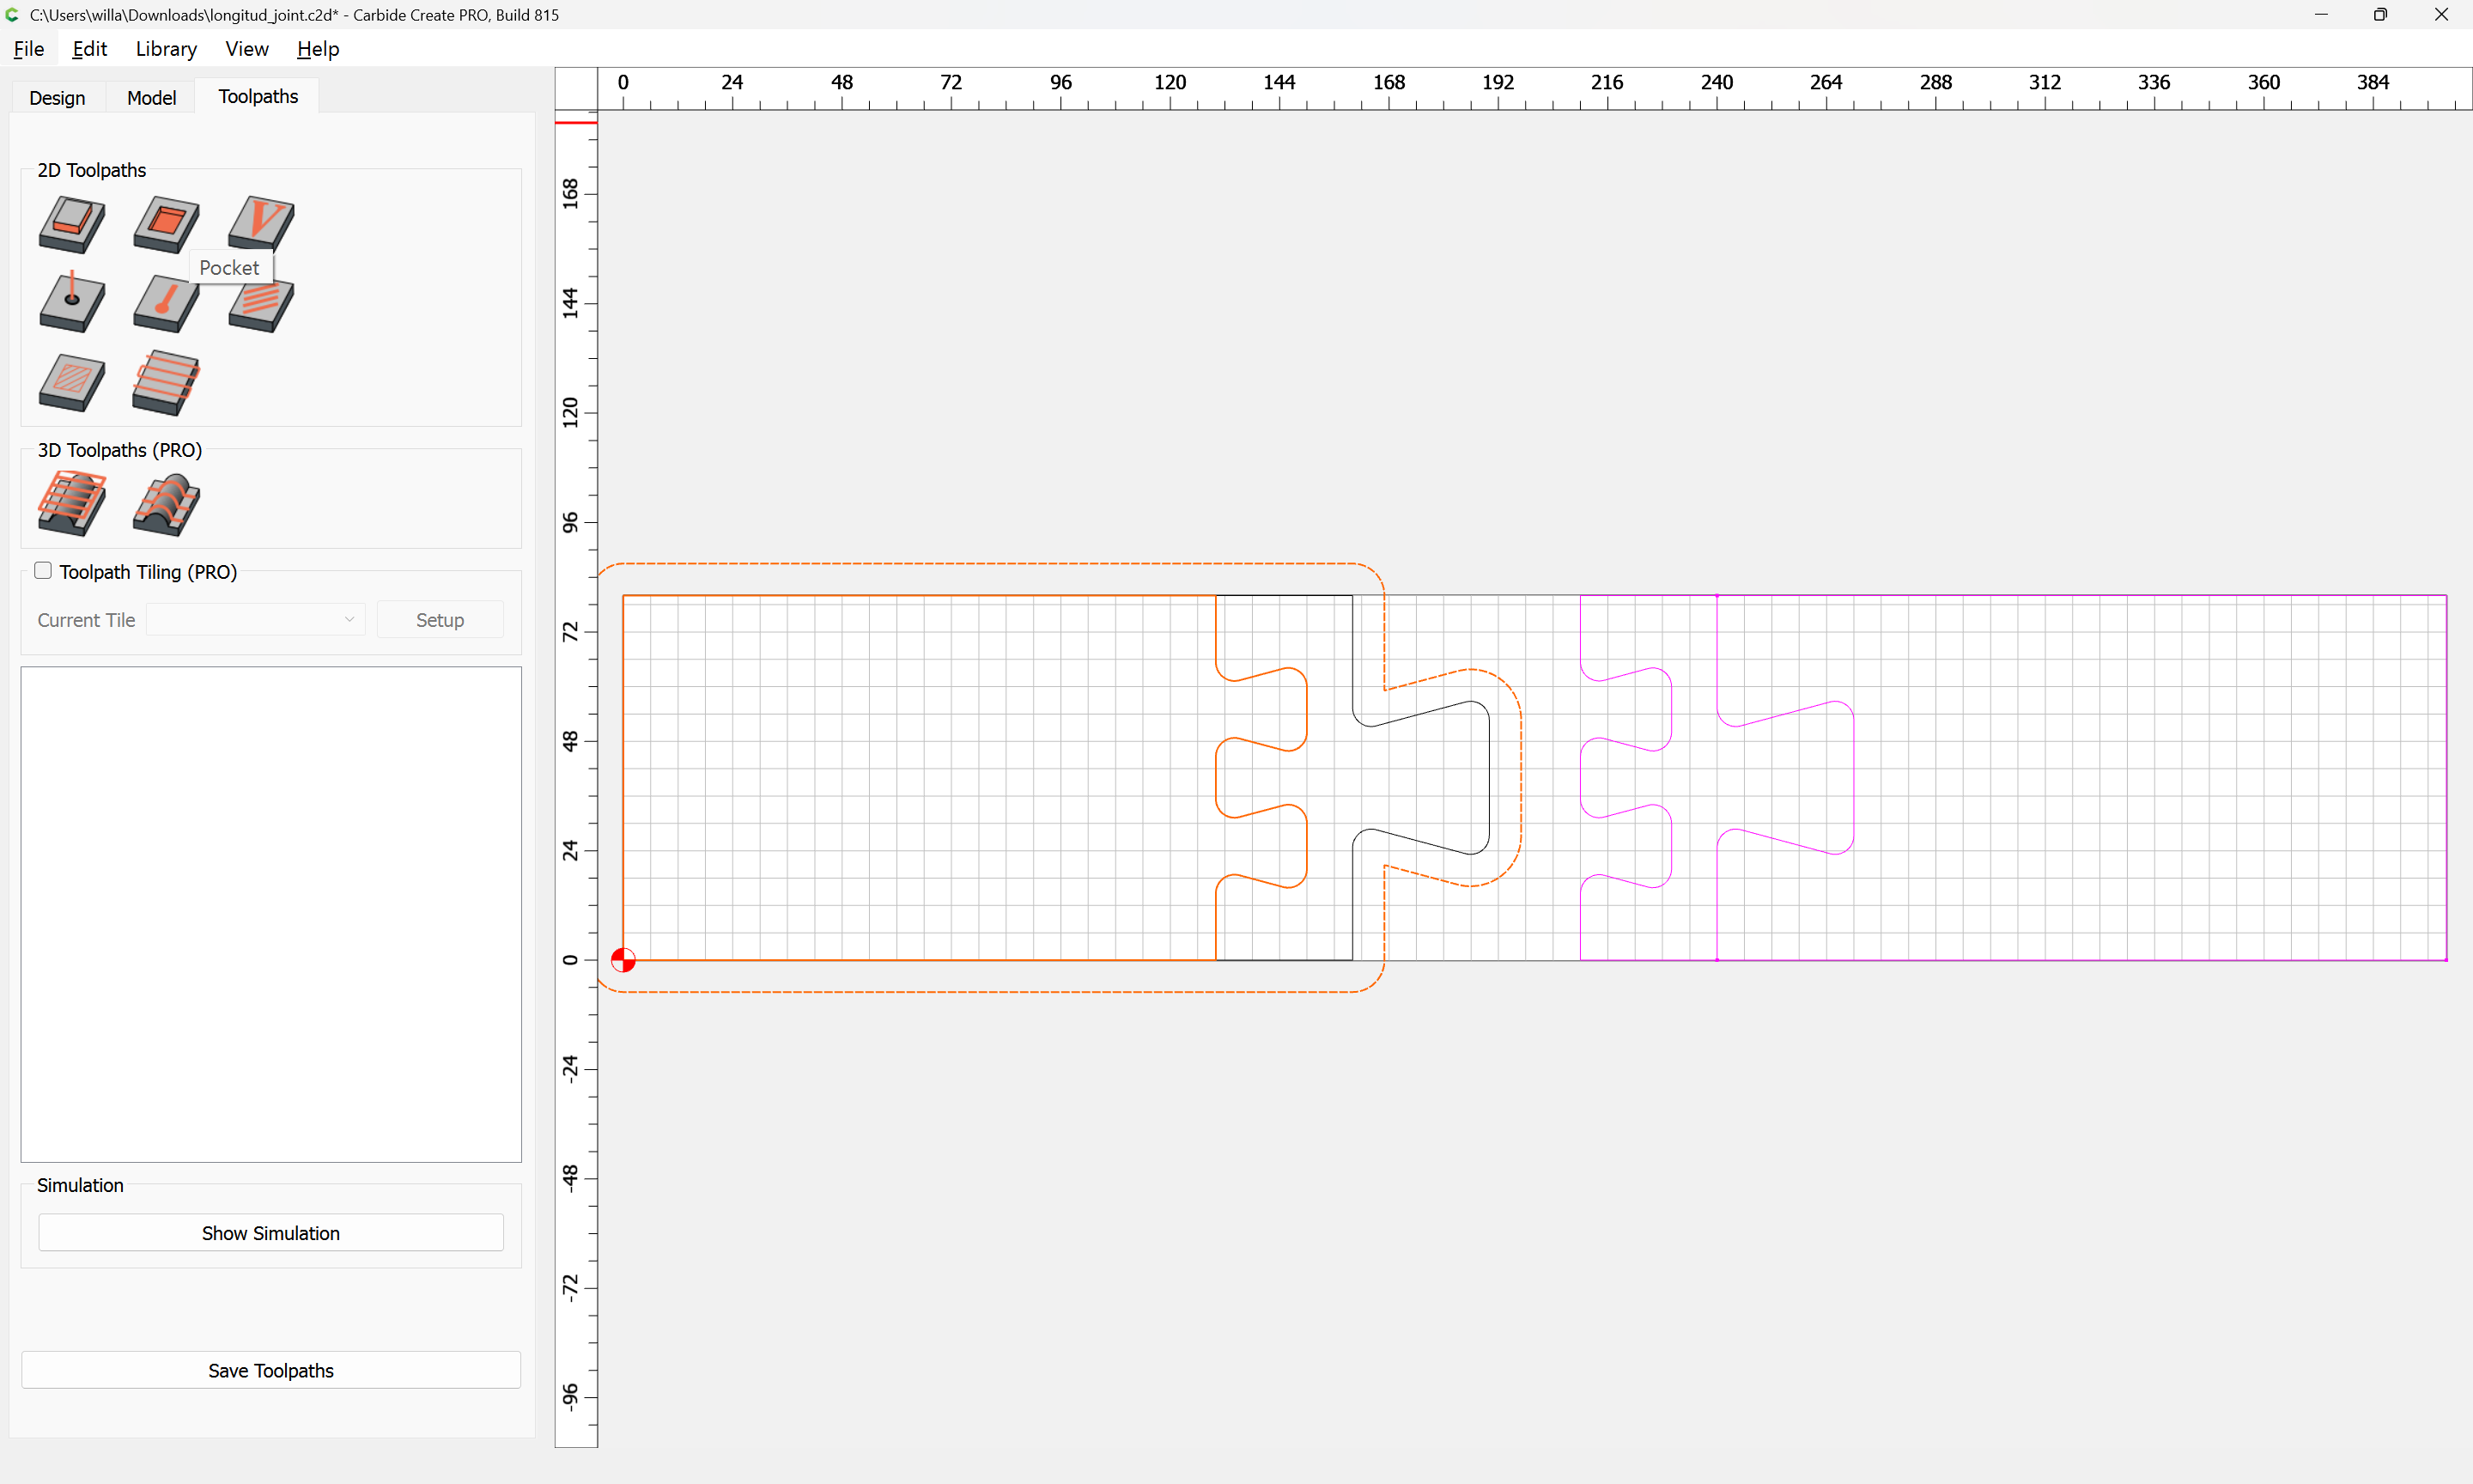The image size is (2473, 1484).
Task: Click the Carbide Create app icon in title bar
Action: pos(12,15)
